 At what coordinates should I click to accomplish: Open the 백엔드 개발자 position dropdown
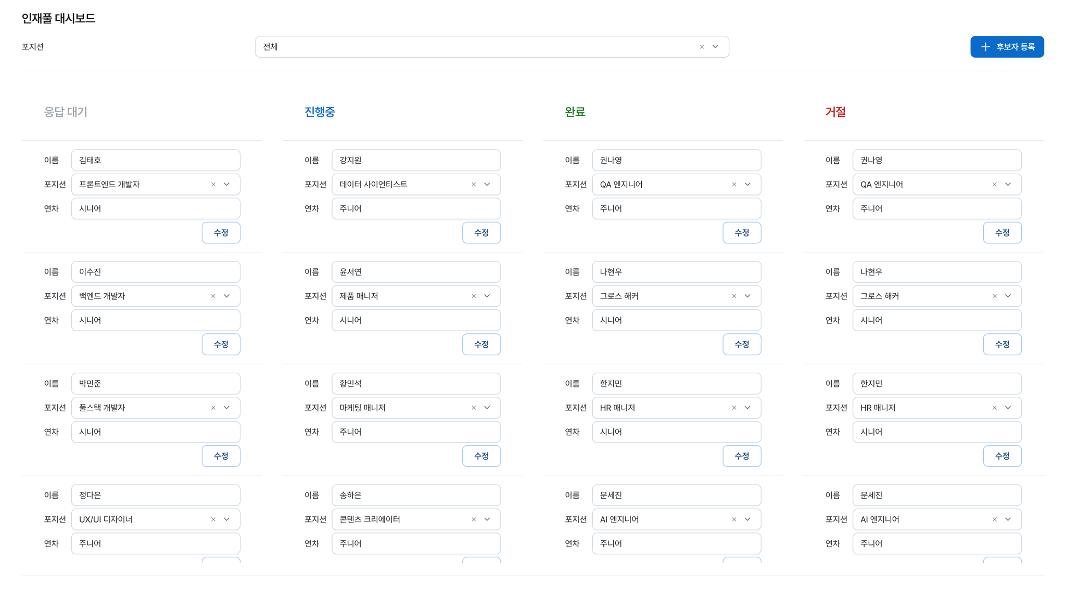click(227, 296)
